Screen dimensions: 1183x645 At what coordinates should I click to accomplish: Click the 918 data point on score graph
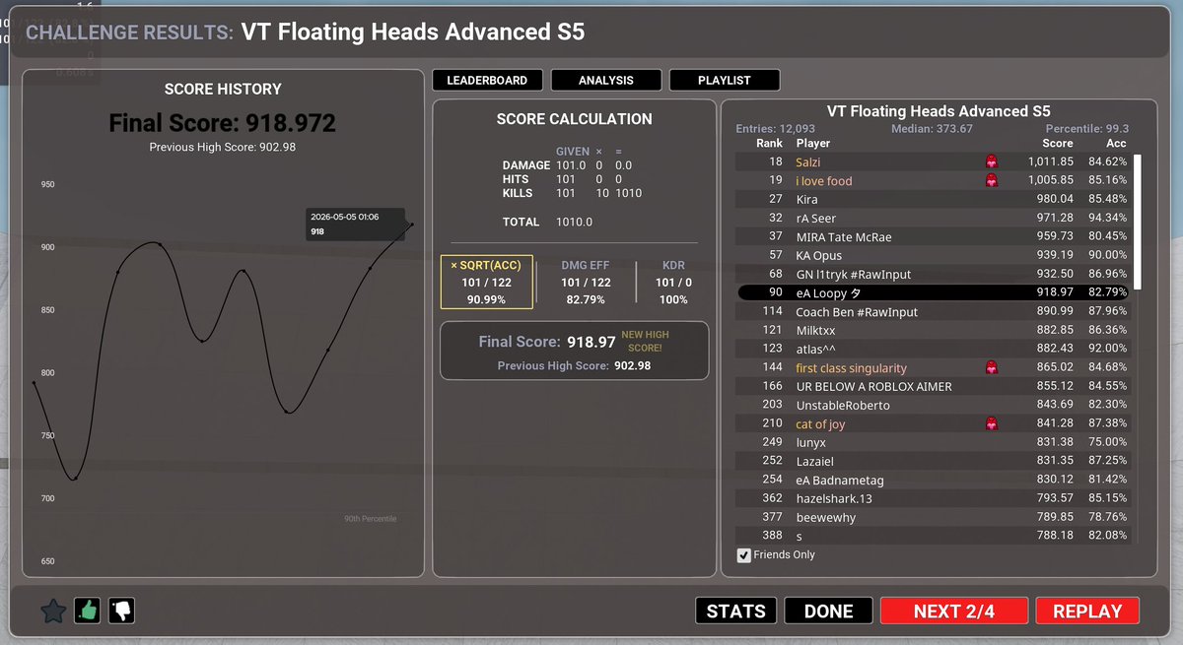tap(412, 225)
